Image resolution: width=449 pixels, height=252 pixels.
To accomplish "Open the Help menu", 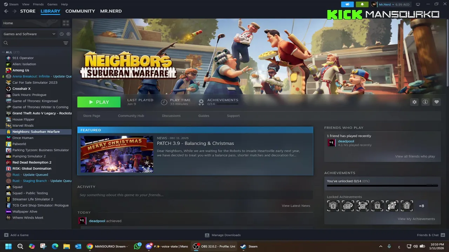I will click(x=65, y=4).
